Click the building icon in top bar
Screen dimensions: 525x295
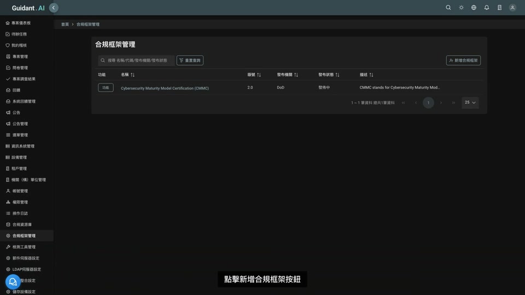(x=499, y=7)
